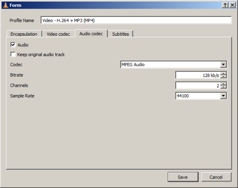Decrease channels with the down arrow

[223, 87]
